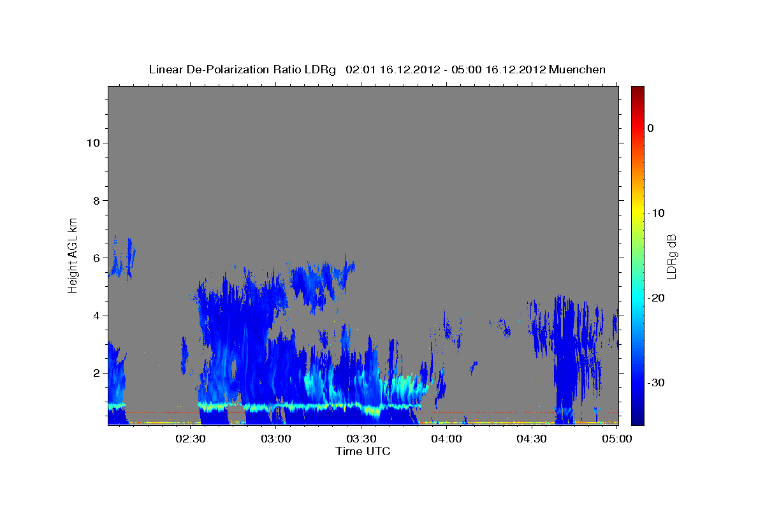Click the colorbar value -10
Image resolution: width=765 pixels, height=510 pixels.
656,213
